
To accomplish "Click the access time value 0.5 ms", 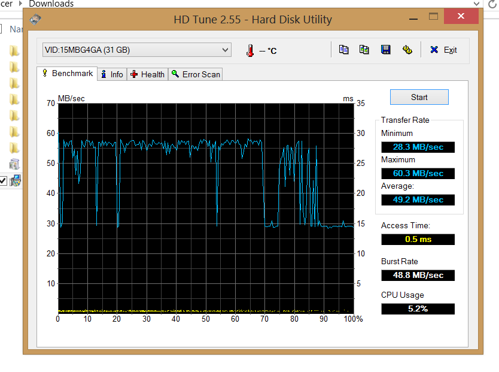I will click(x=418, y=240).
